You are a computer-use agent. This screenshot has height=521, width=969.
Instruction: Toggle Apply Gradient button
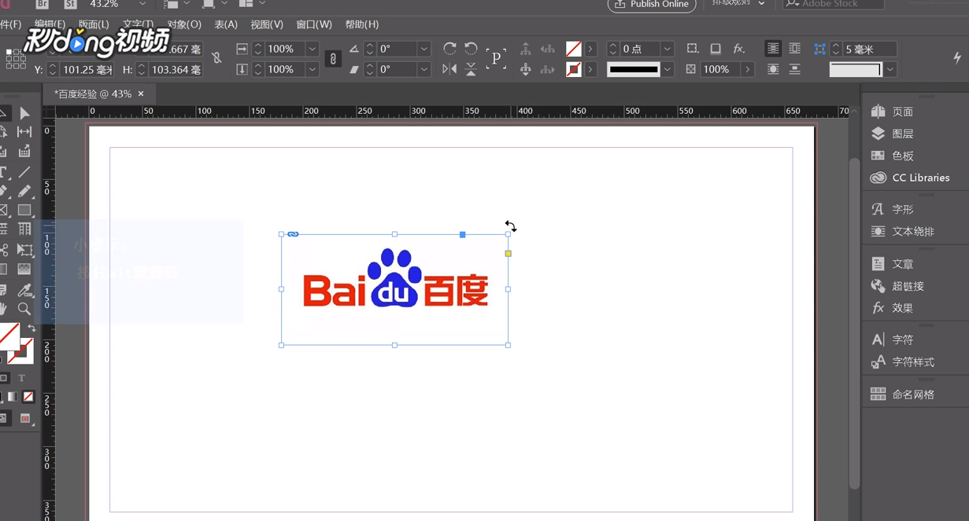coord(13,397)
